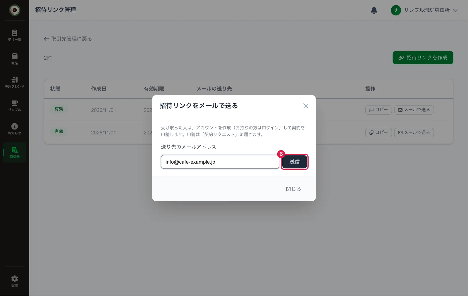Click the 送り先のメールアドレス label
The width and height of the screenshot is (468, 296).
tap(189, 147)
